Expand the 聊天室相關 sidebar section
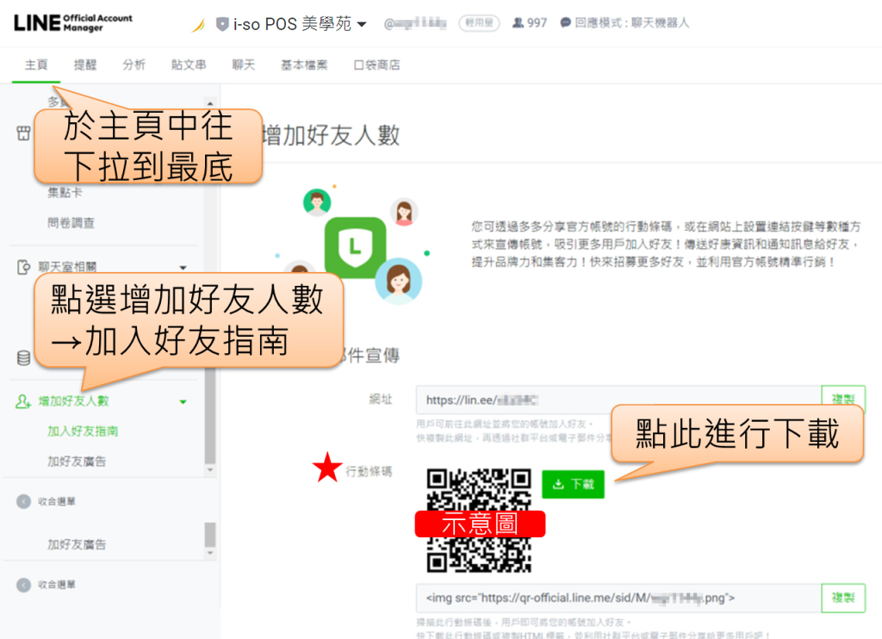 coord(183,268)
